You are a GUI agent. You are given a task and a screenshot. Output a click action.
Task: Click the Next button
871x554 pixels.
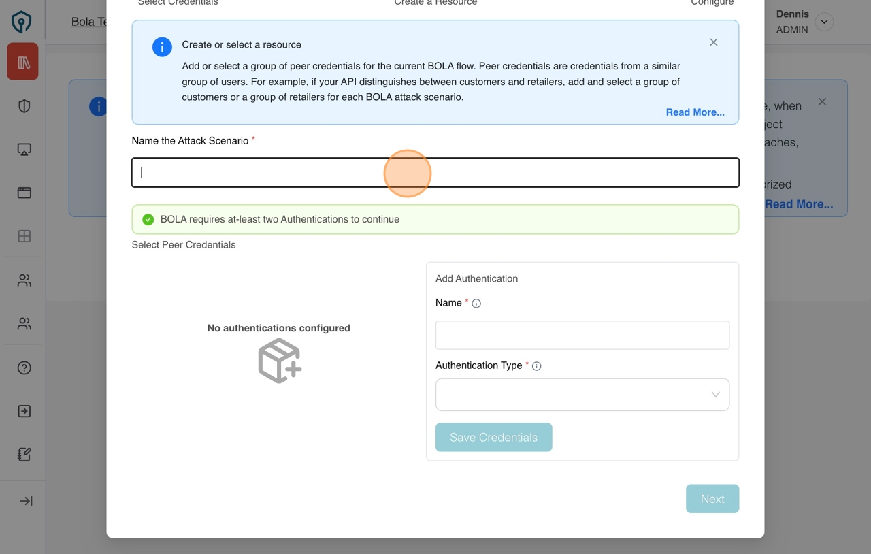point(712,499)
